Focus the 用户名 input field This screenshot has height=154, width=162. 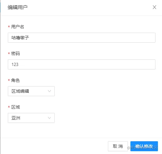(x=82, y=38)
